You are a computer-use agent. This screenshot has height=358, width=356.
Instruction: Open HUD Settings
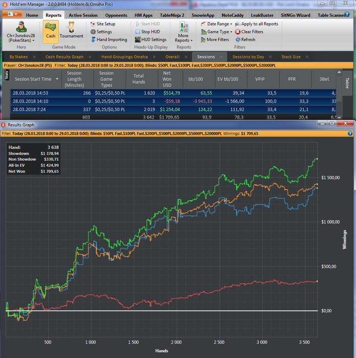coord(150,39)
